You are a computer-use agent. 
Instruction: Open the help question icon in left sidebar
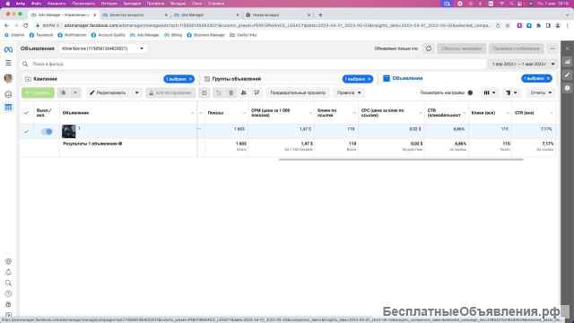point(8,293)
